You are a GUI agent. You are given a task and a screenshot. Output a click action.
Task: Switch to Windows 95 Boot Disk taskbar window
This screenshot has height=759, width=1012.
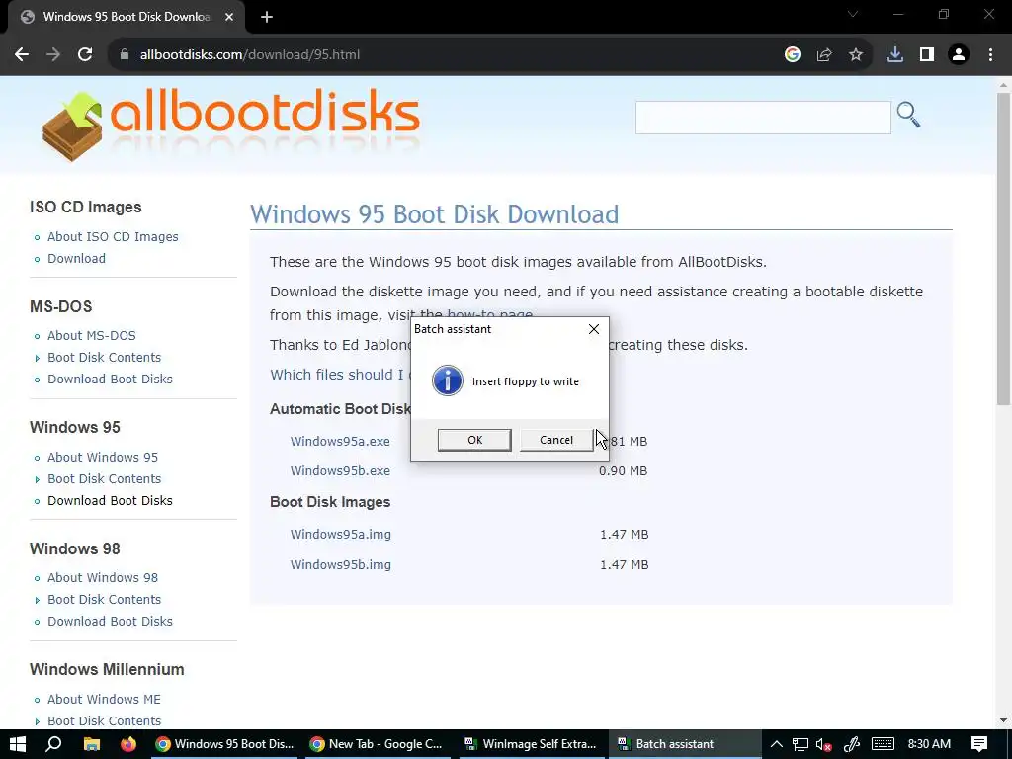[224, 744]
